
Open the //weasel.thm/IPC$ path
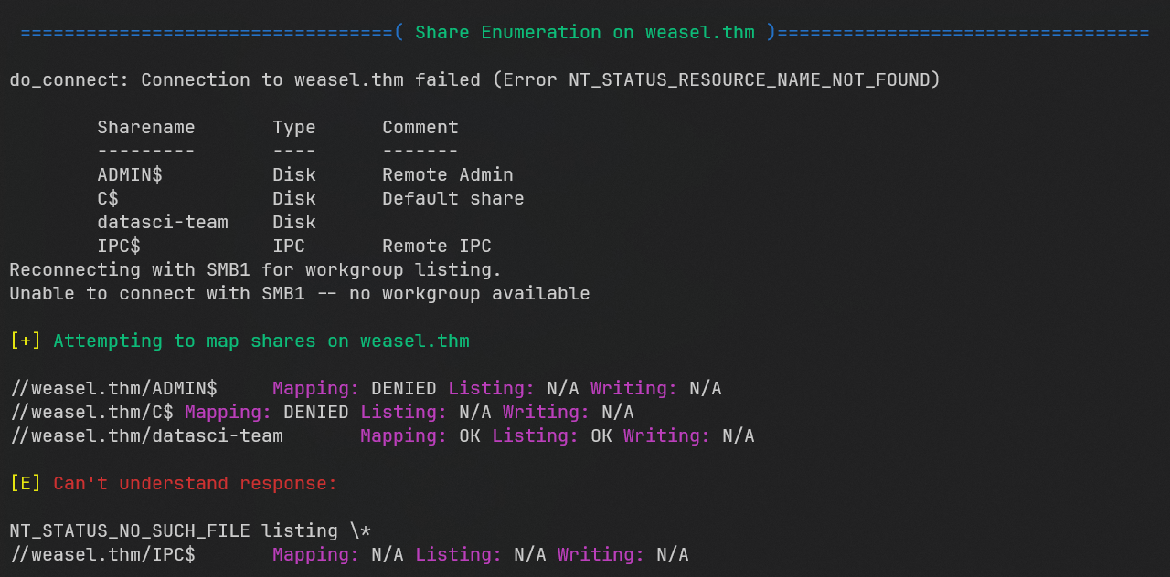point(102,555)
